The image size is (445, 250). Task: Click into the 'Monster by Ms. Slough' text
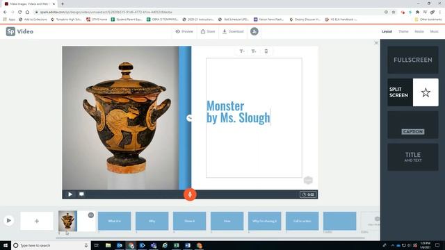pos(238,112)
